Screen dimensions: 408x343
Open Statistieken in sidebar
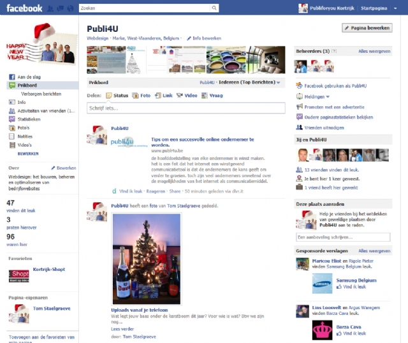click(29, 119)
